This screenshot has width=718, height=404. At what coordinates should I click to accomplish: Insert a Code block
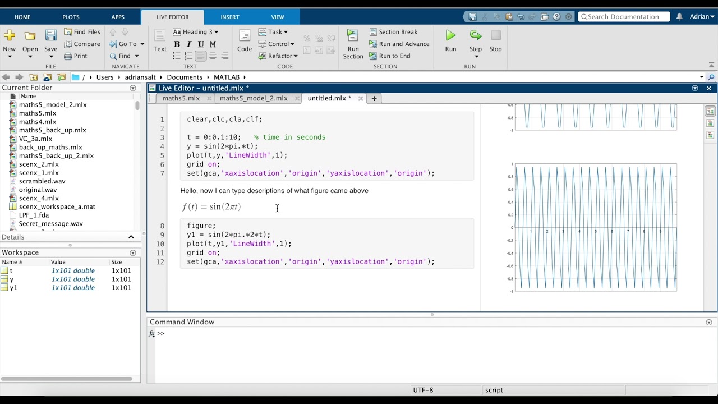[245, 41]
